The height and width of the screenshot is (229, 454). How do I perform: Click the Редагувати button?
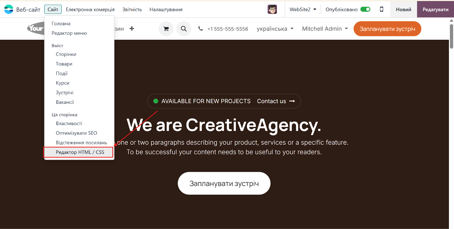tap(436, 9)
